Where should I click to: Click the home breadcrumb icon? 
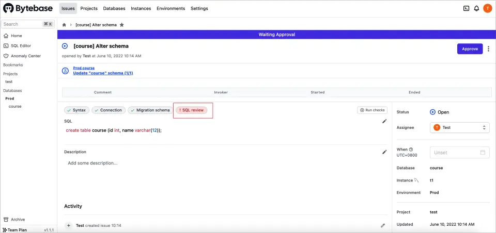click(x=64, y=25)
